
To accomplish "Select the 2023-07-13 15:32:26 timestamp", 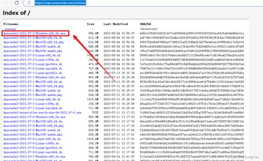I will pyautogui.click(x=119, y=73).
